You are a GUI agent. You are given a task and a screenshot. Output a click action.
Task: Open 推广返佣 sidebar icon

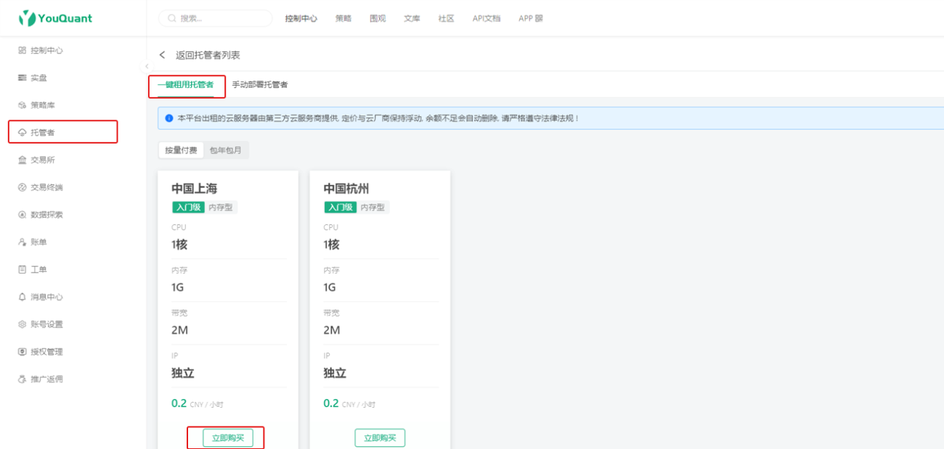point(22,379)
